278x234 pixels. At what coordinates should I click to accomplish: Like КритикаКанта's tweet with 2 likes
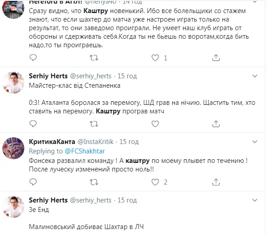click(155, 182)
